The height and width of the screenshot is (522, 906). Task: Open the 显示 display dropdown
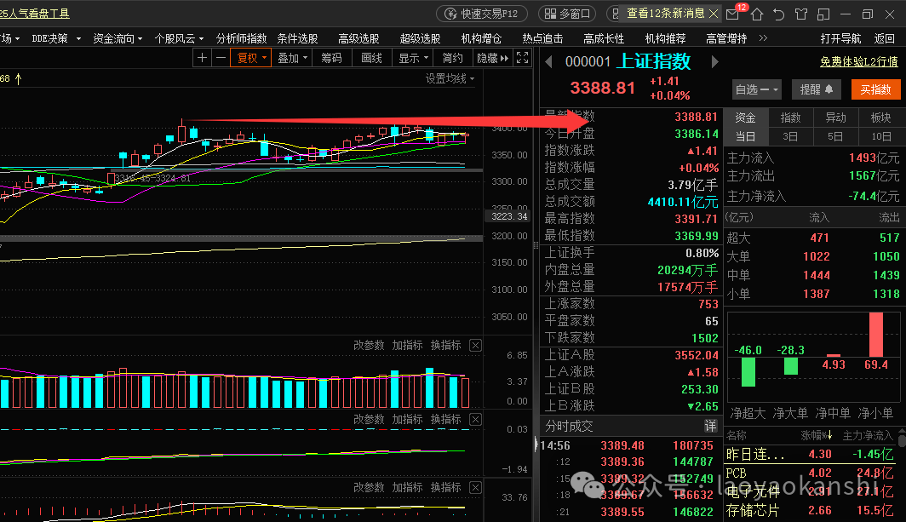412,58
